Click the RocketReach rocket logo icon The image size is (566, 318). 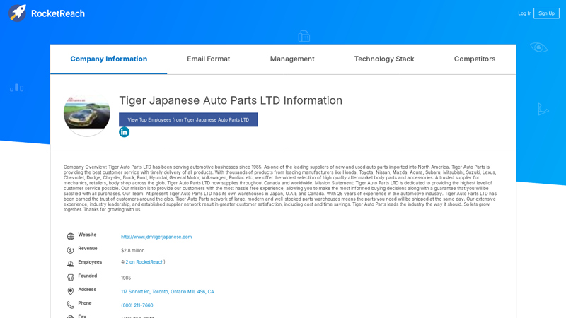coord(17,13)
